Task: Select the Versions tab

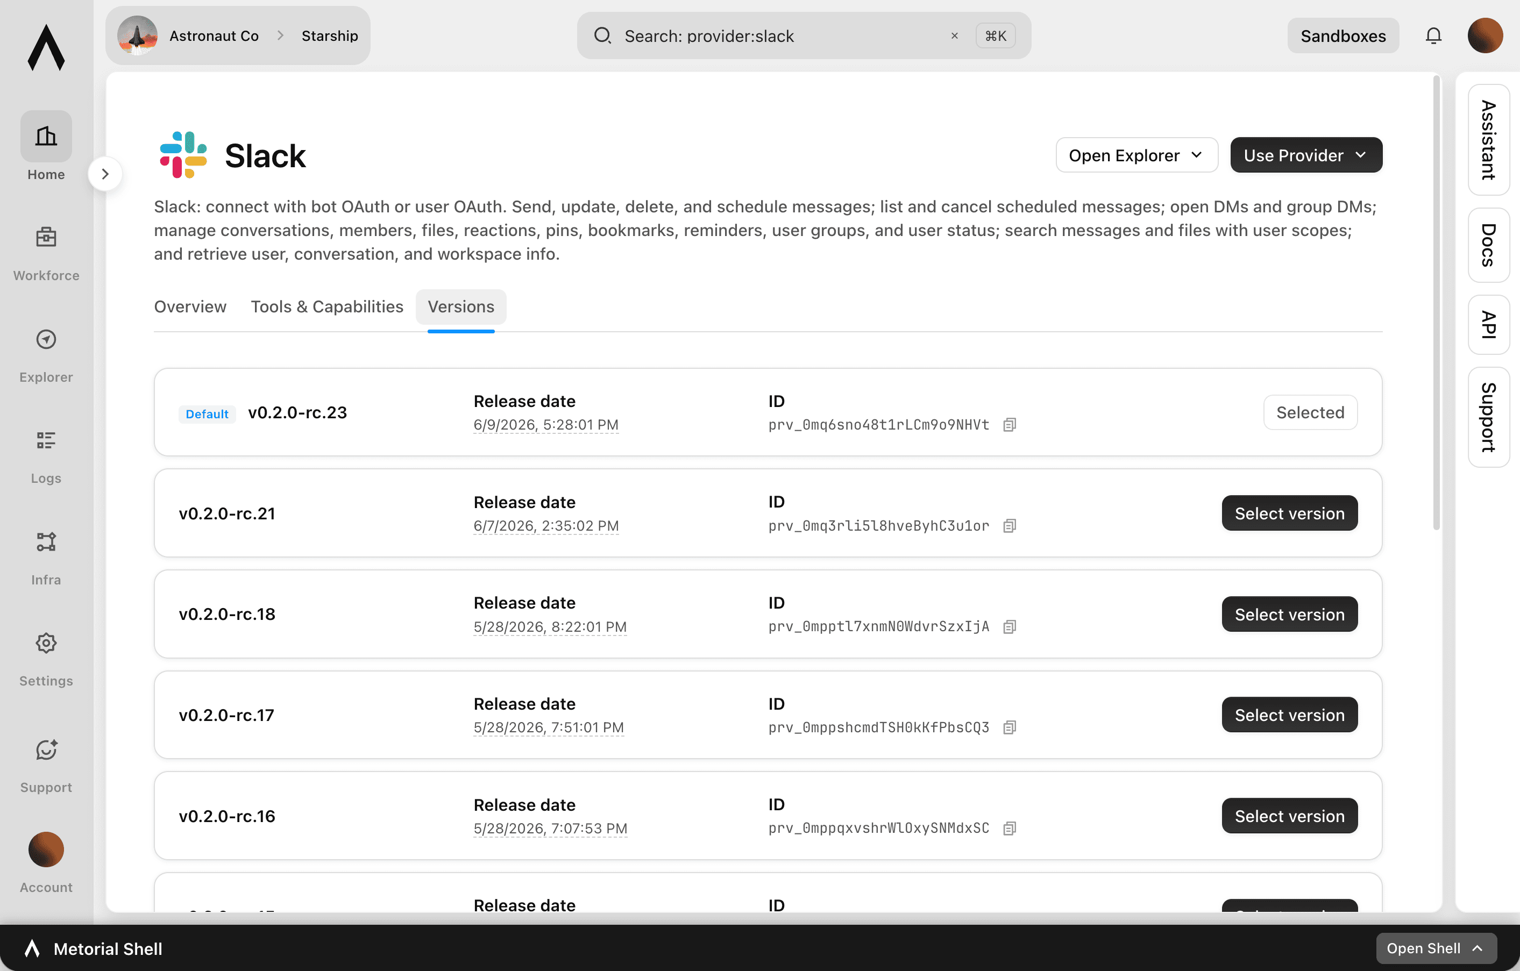Action: (x=461, y=306)
